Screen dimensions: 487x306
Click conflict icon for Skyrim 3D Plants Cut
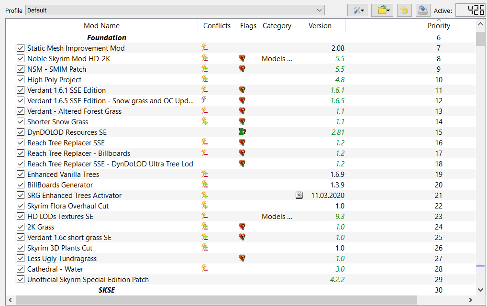(204, 247)
